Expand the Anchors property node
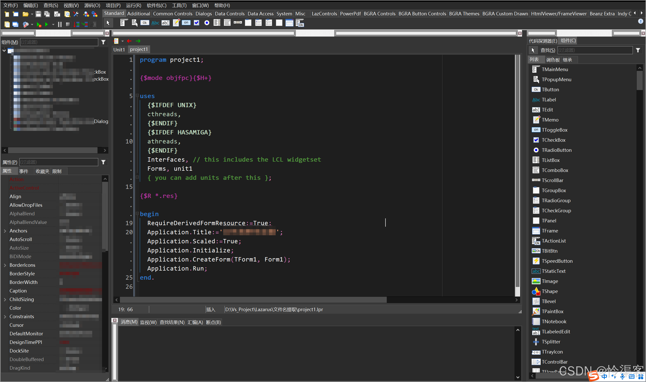This screenshot has height=382, width=646. pos(5,231)
